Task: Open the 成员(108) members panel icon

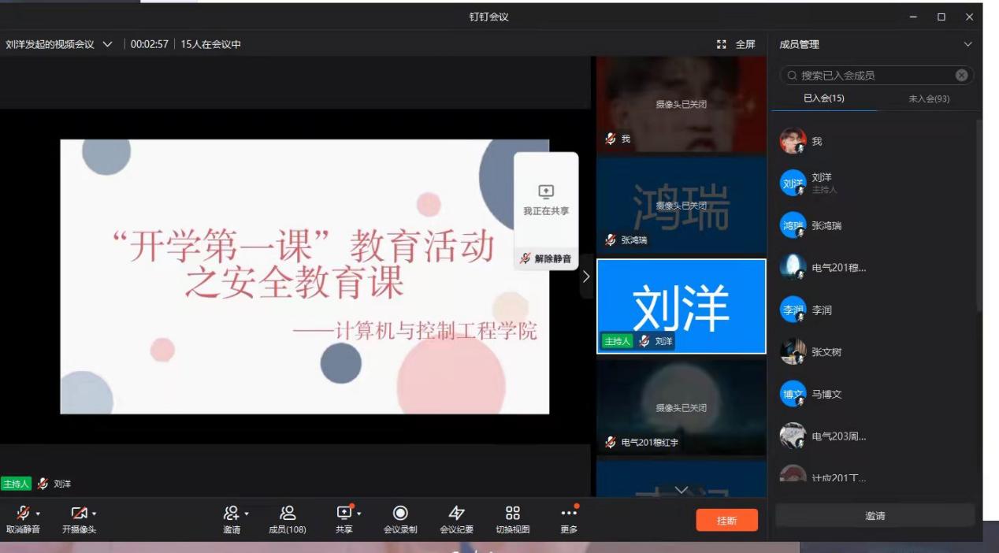Action: [288, 514]
